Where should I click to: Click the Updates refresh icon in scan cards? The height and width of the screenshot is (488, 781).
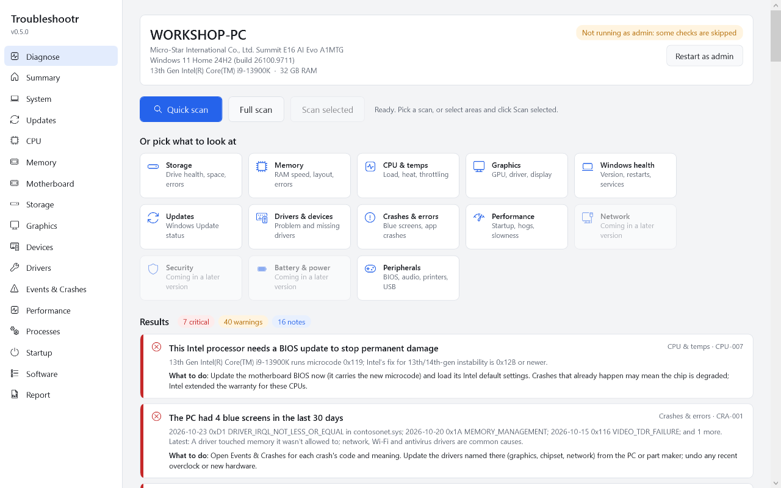153,217
